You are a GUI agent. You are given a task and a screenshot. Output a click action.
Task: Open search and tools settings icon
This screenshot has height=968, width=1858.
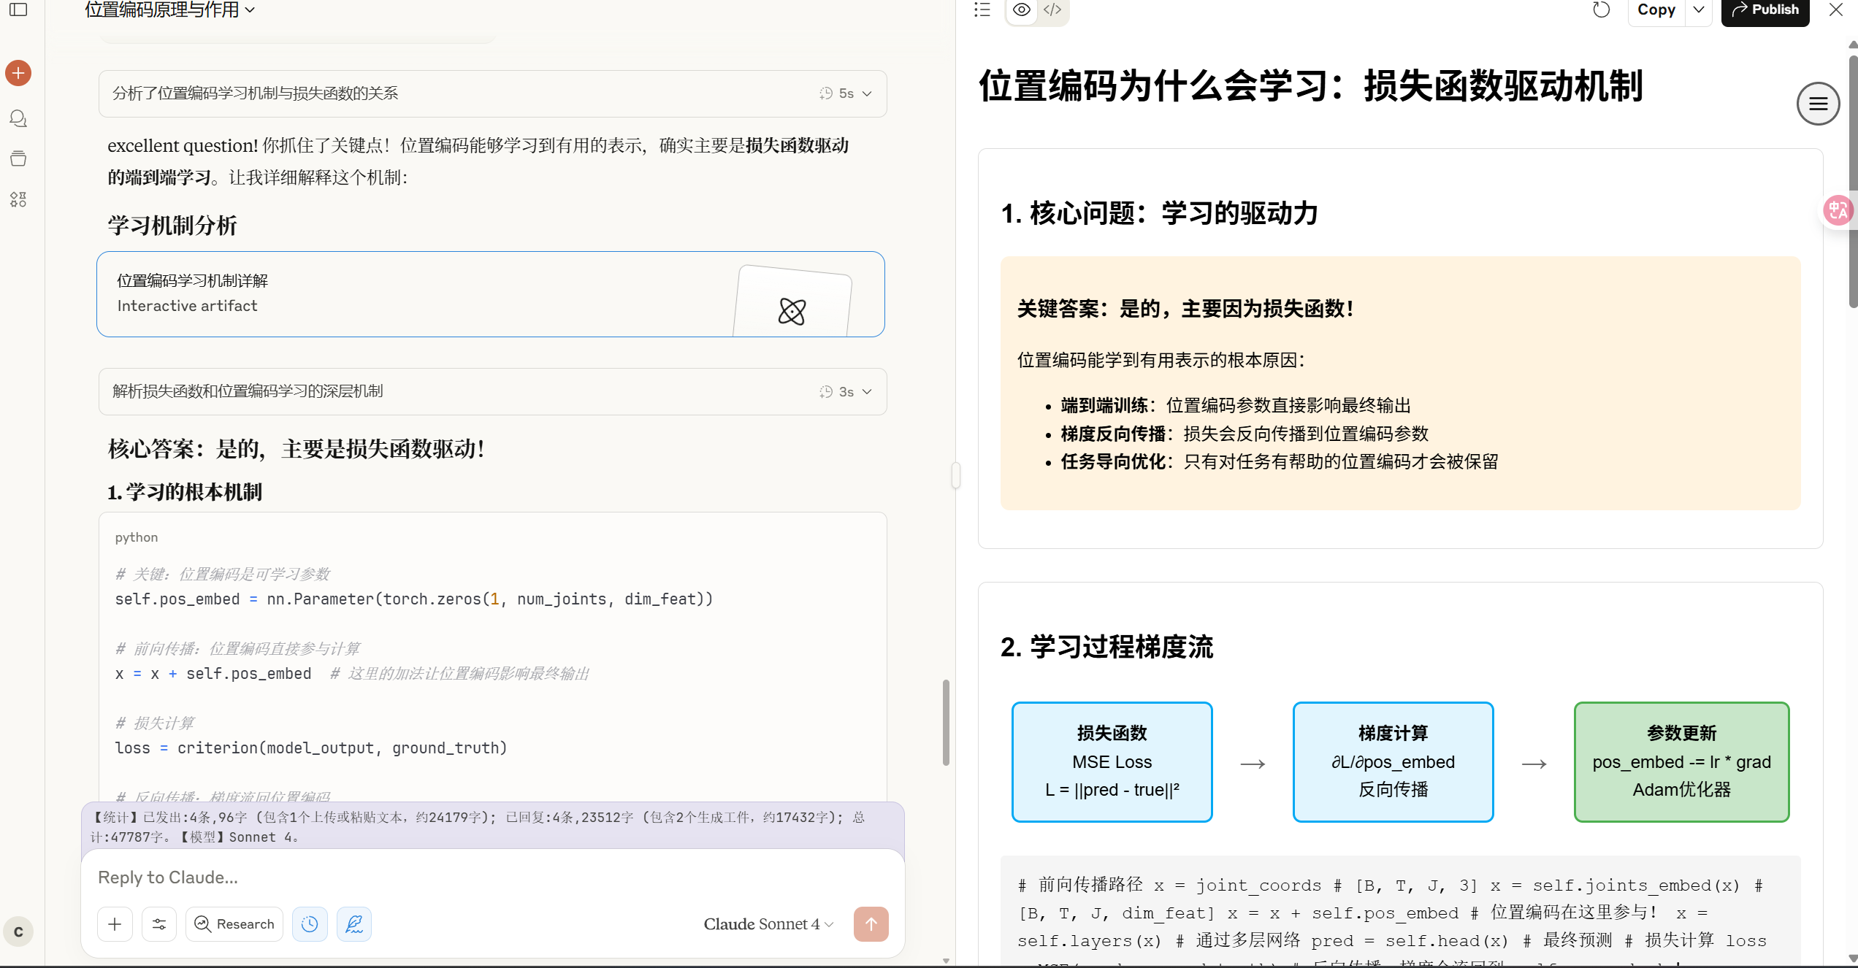[159, 924]
